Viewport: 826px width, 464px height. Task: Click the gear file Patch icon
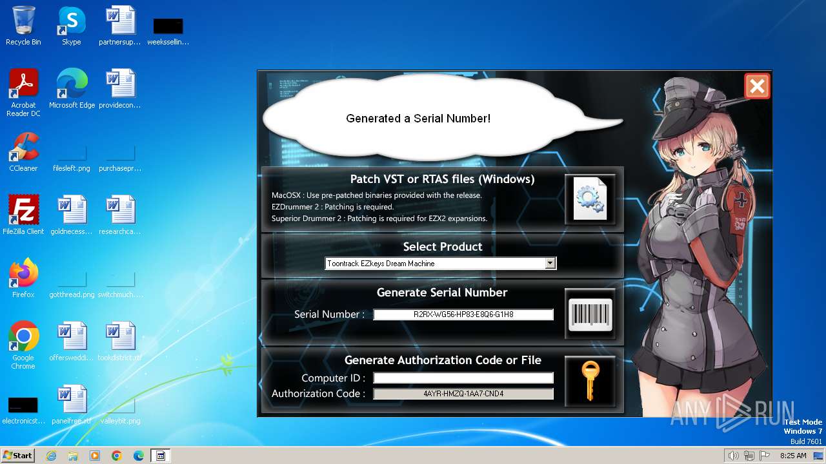(x=590, y=199)
